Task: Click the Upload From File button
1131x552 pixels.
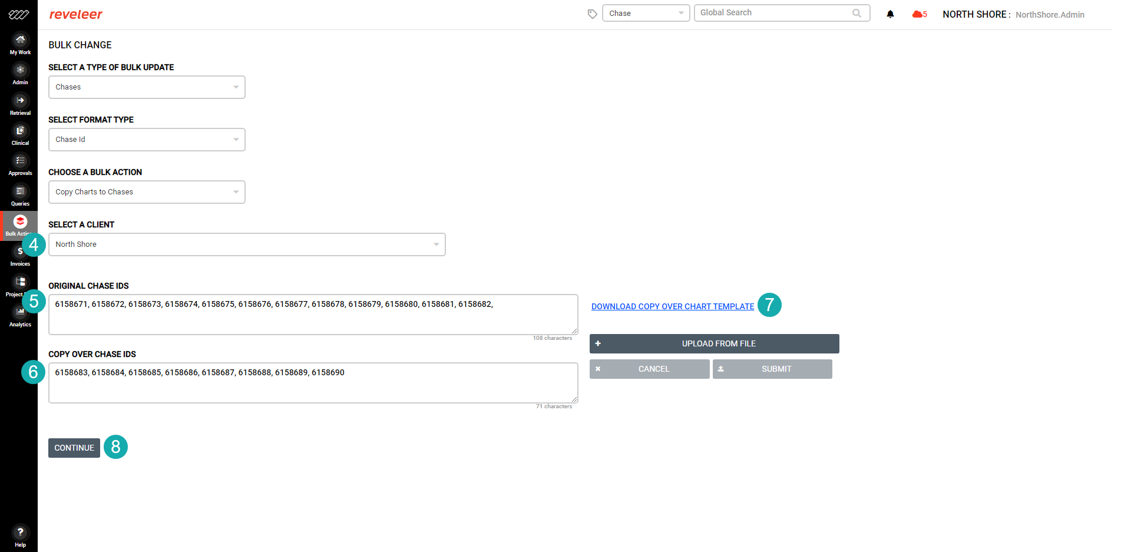Action: pos(714,343)
